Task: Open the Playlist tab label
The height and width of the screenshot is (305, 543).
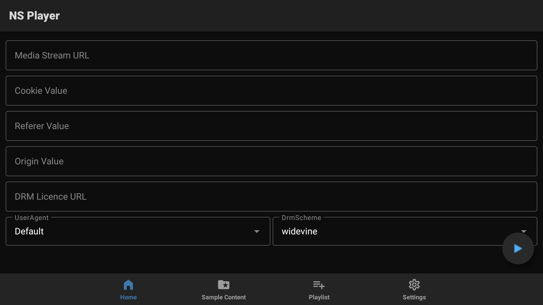Action: 319,297
